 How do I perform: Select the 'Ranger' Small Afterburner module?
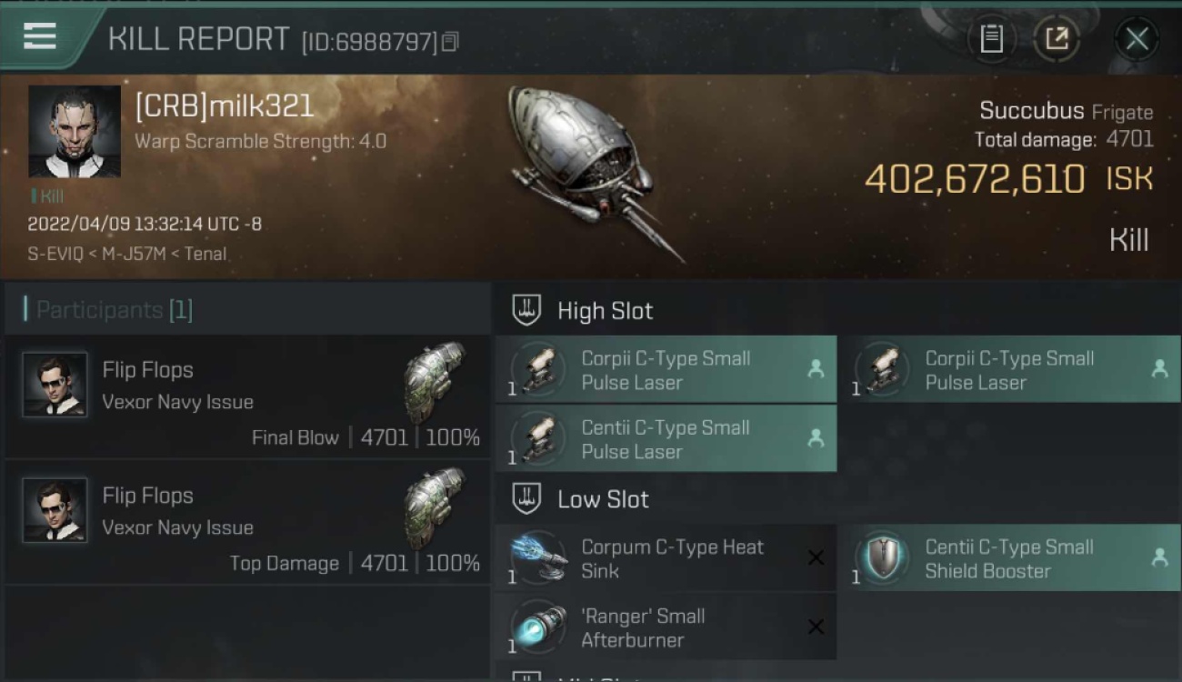click(x=666, y=627)
